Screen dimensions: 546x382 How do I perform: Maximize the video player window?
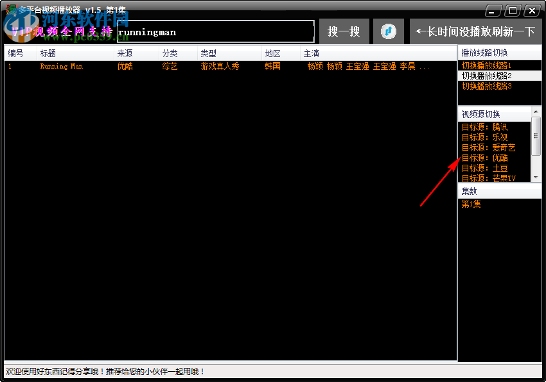click(513, 11)
